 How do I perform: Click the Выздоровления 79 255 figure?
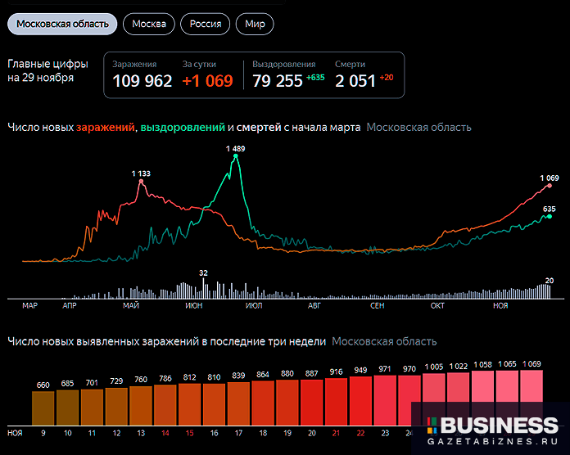[x=277, y=80]
